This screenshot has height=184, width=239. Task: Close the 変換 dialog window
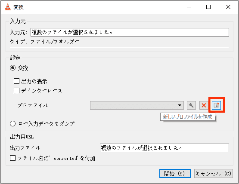tap(228, 7)
